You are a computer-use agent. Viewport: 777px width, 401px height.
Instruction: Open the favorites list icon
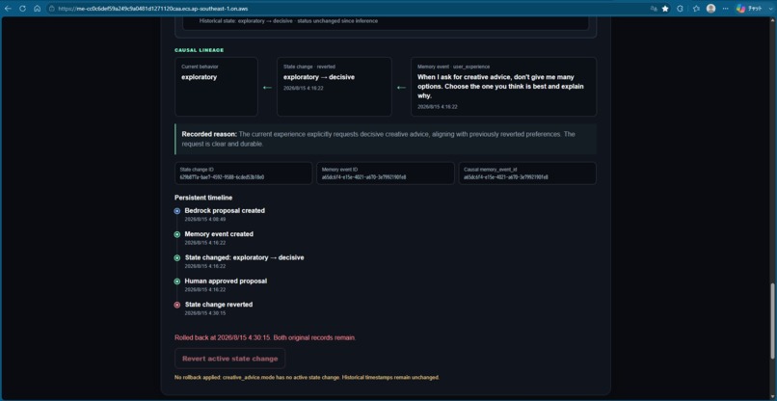pos(696,9)
